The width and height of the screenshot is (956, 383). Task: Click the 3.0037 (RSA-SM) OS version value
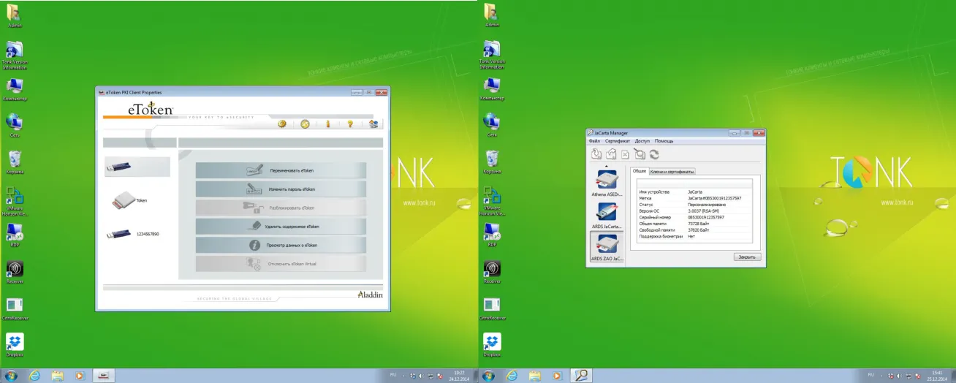point(704,211)
